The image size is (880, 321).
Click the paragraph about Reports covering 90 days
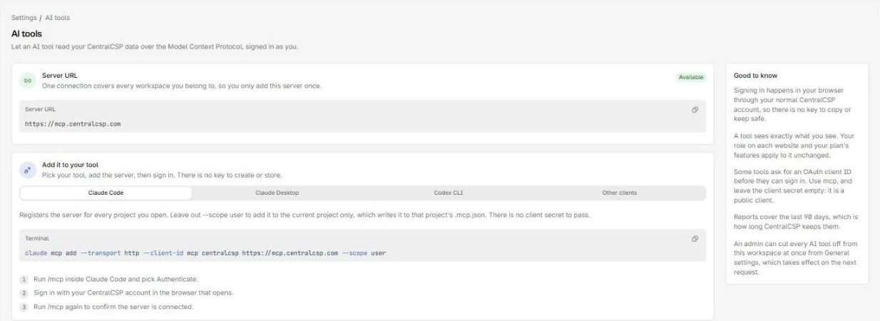click(x=796, y=221)
